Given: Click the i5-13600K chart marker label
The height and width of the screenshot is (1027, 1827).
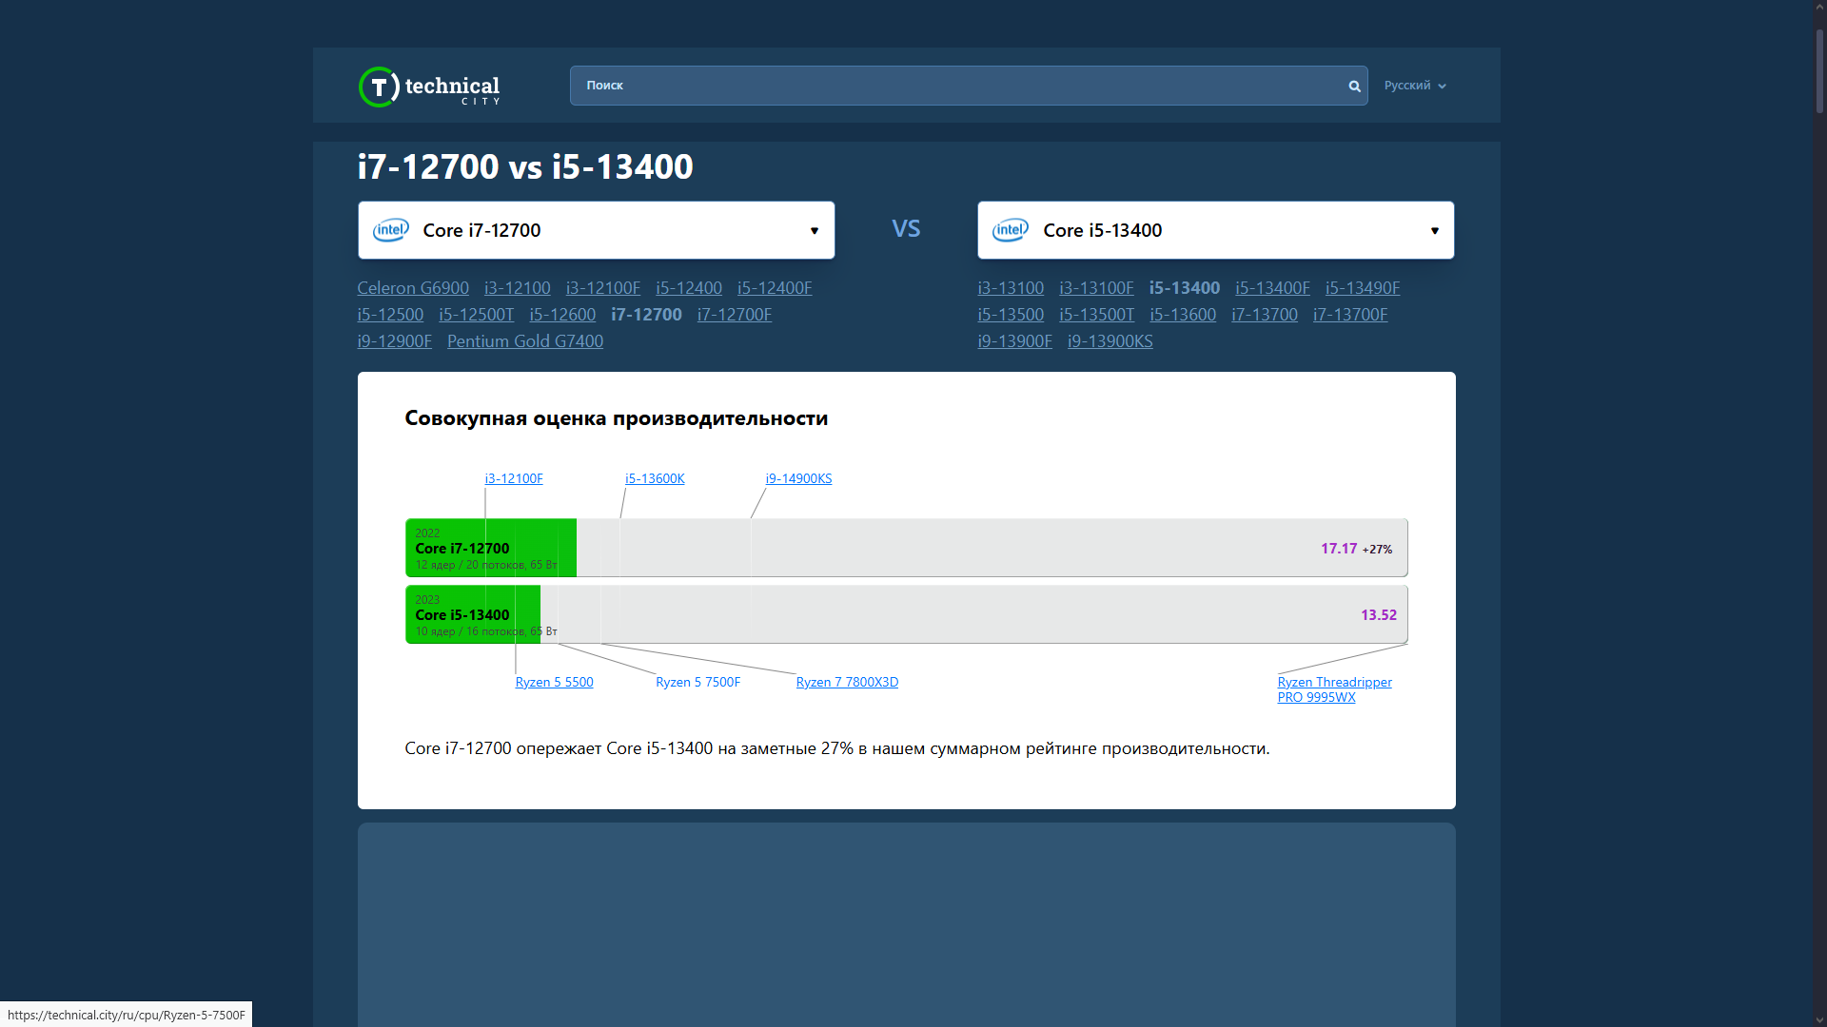Looking at the screenshot, I should (x=655, y=478).
